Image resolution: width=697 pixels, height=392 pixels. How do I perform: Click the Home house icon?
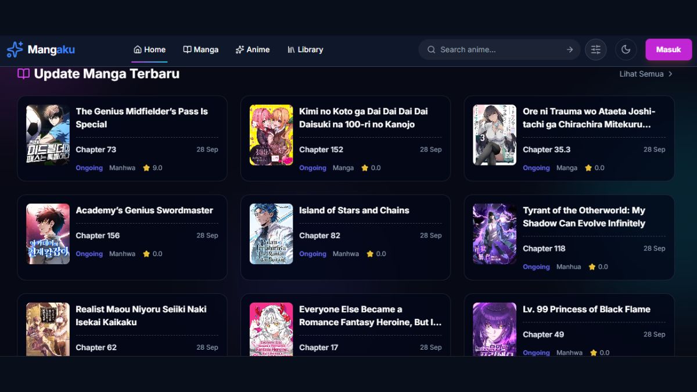click(x=138, y=50)
